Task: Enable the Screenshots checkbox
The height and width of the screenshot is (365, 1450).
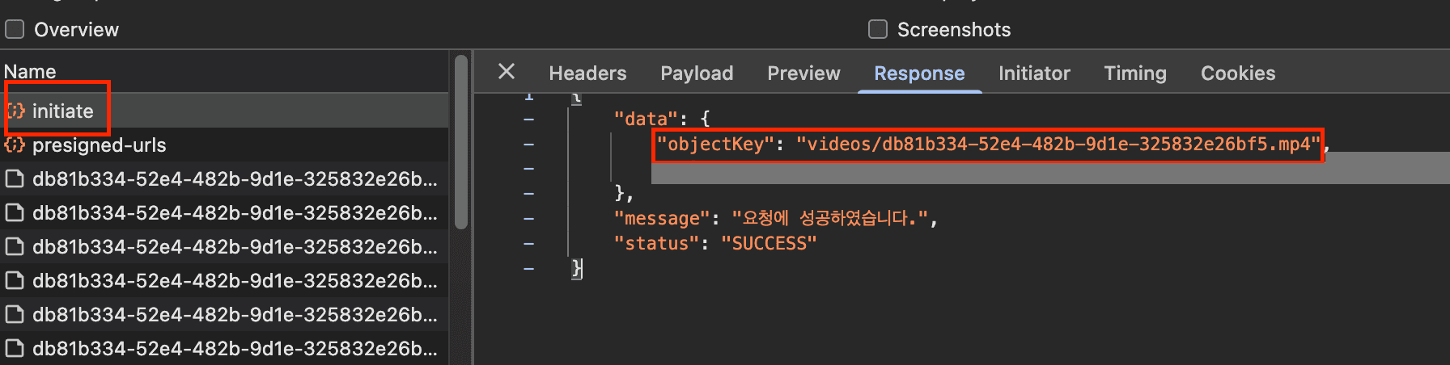Action: point(878,30)
